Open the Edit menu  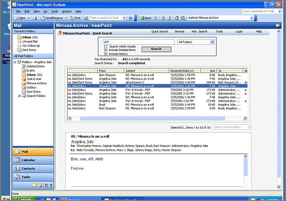pos(27,11)
